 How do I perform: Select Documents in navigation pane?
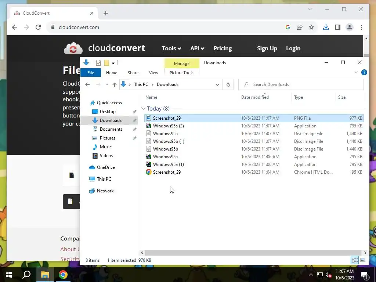click(111, 129)
